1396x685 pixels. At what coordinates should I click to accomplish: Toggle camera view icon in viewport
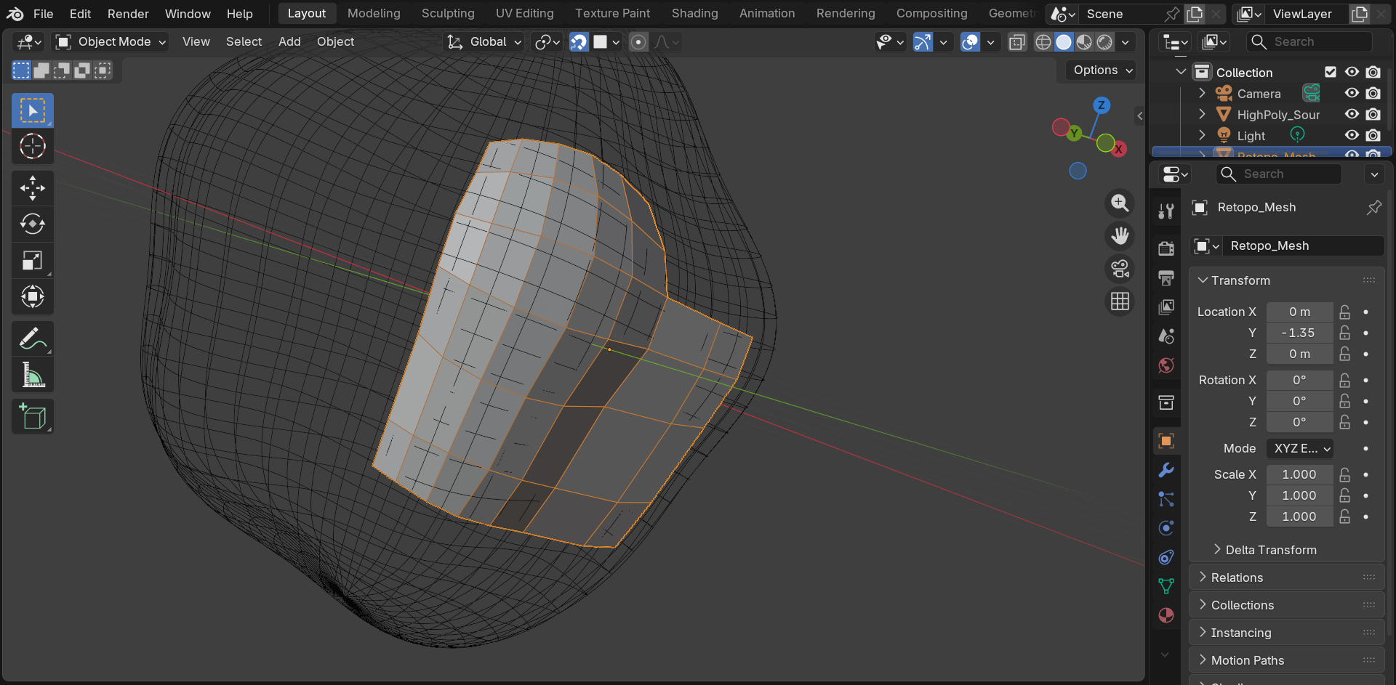1120,269
